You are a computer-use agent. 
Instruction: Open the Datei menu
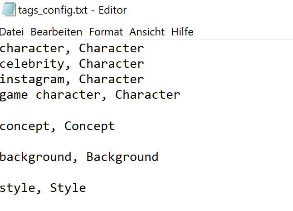pos(12,32)
